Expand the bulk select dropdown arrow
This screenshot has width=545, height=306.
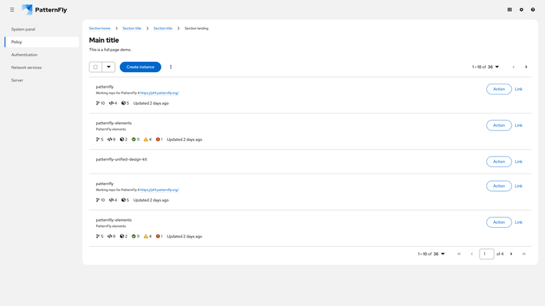pyautogui.click(x=108, y=67)
